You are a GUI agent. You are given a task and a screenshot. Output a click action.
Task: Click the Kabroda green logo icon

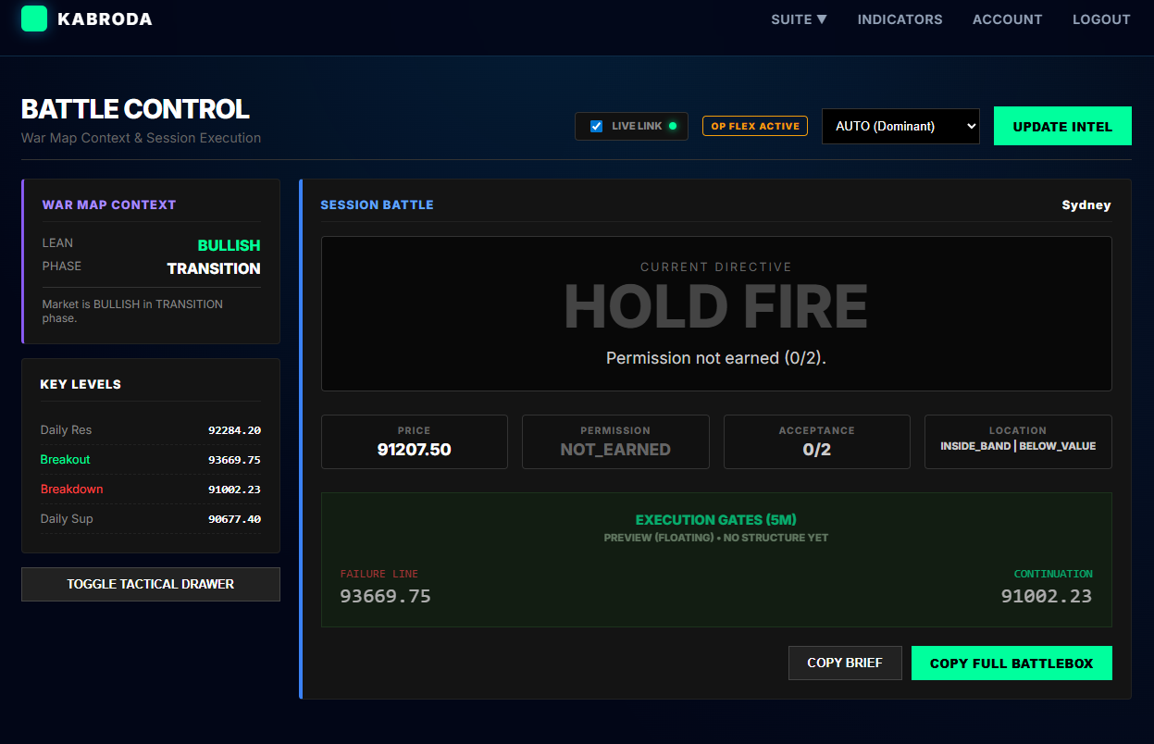coord(34,19)
